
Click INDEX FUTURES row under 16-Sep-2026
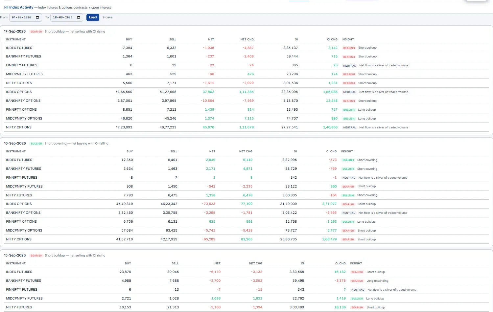246,160
